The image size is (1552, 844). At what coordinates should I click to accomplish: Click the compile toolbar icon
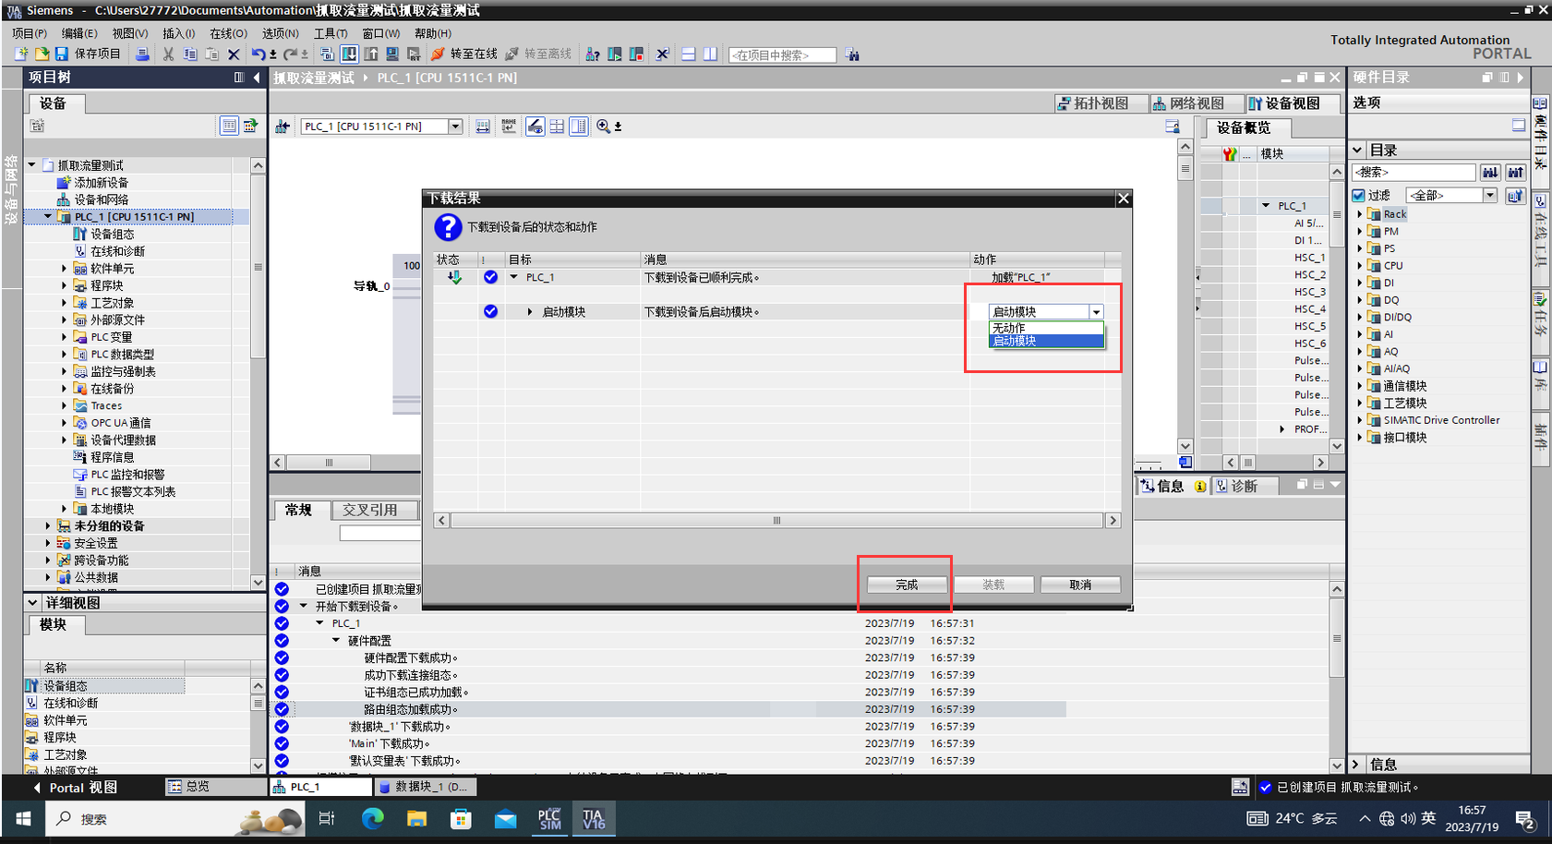[327, 54]
